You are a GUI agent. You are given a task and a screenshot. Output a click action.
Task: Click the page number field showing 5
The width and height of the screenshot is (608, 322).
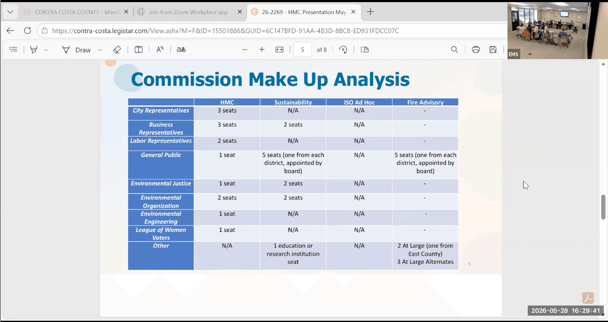click(x=303, y=50)
